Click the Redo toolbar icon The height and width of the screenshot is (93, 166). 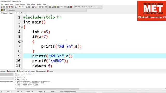(x=23, y=7)
